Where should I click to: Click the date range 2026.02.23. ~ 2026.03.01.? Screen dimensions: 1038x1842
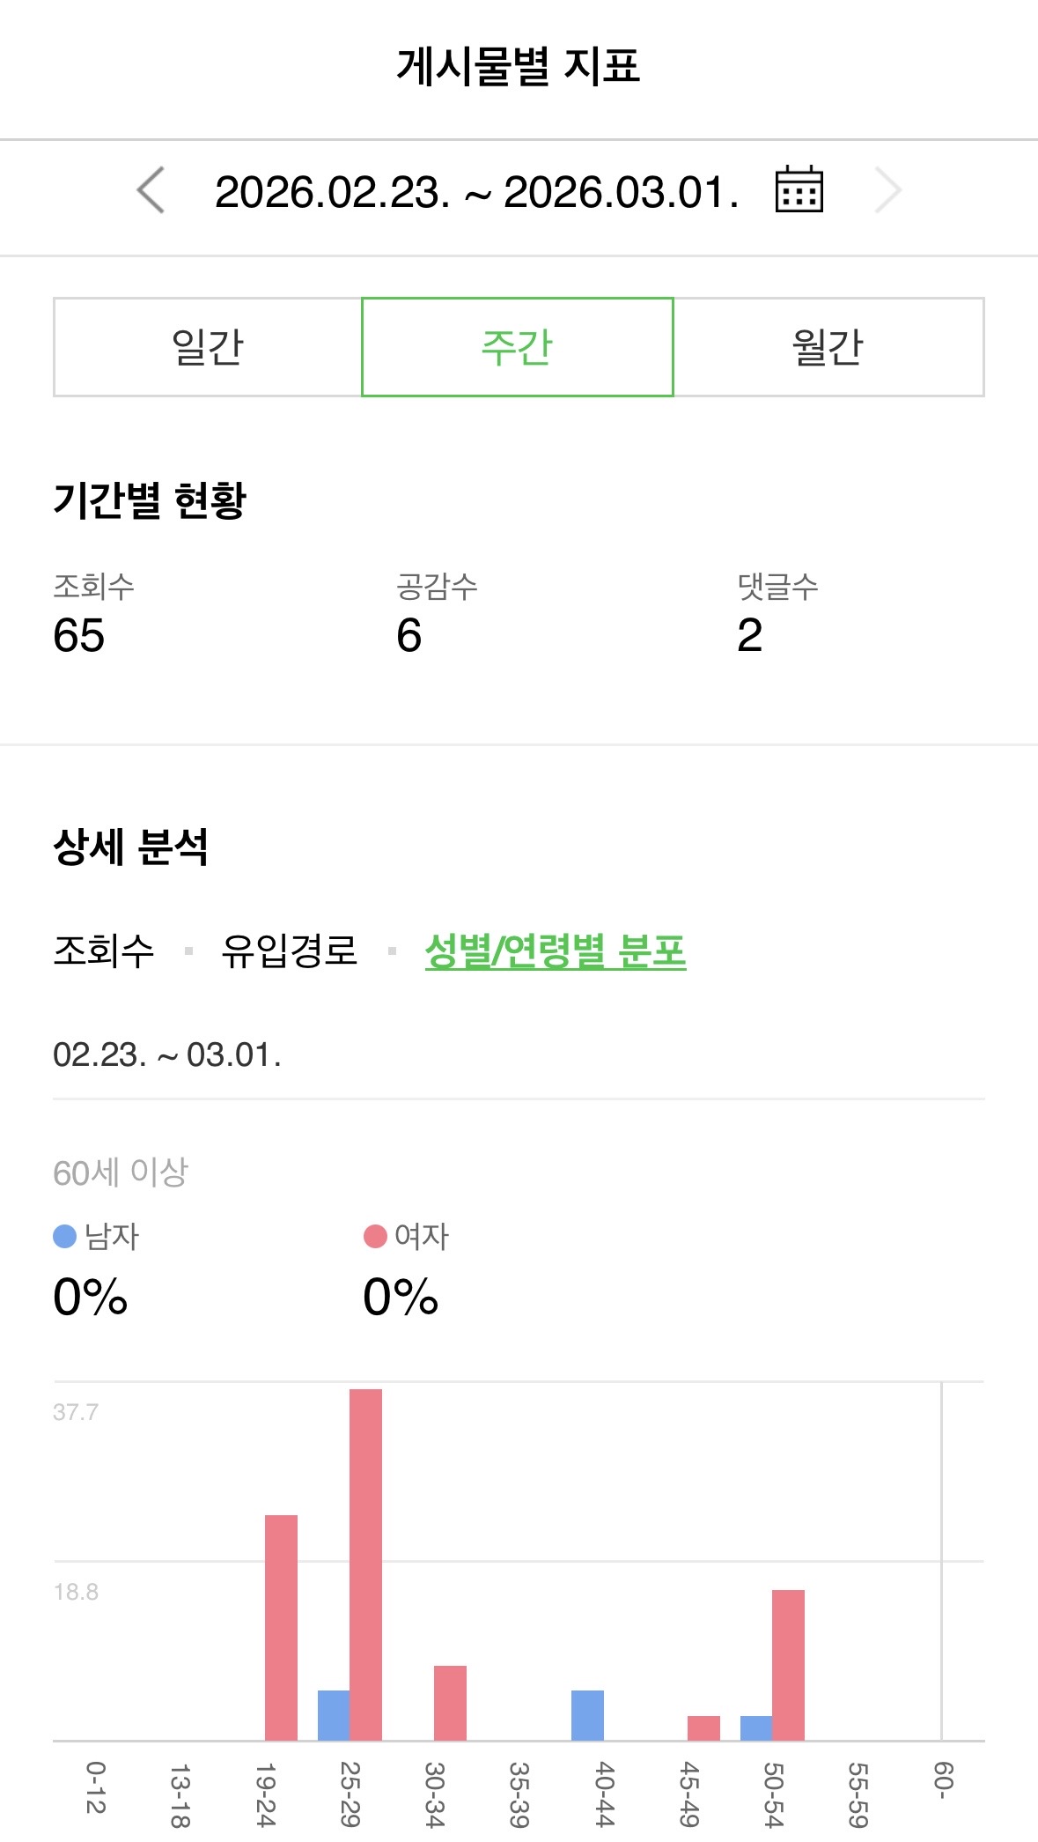[476, 191]
